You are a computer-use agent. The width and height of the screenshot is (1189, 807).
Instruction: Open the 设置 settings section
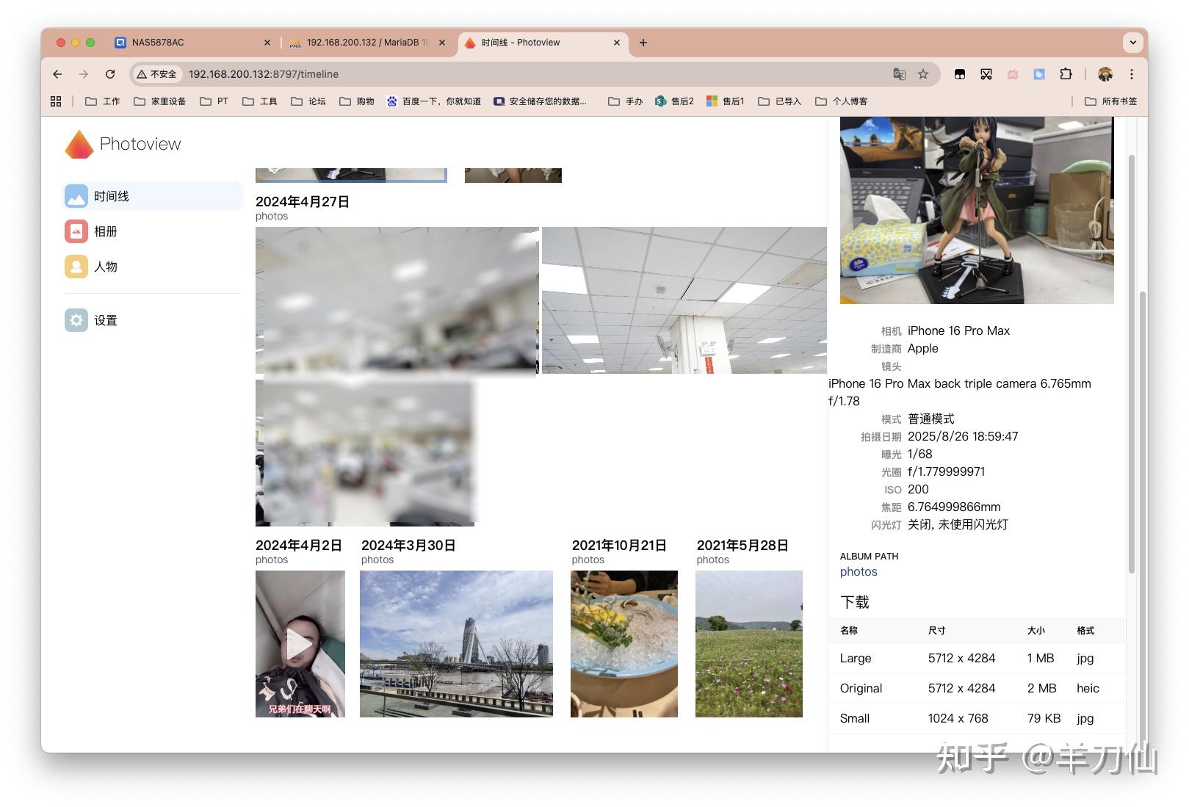click(x=105, y=320)
